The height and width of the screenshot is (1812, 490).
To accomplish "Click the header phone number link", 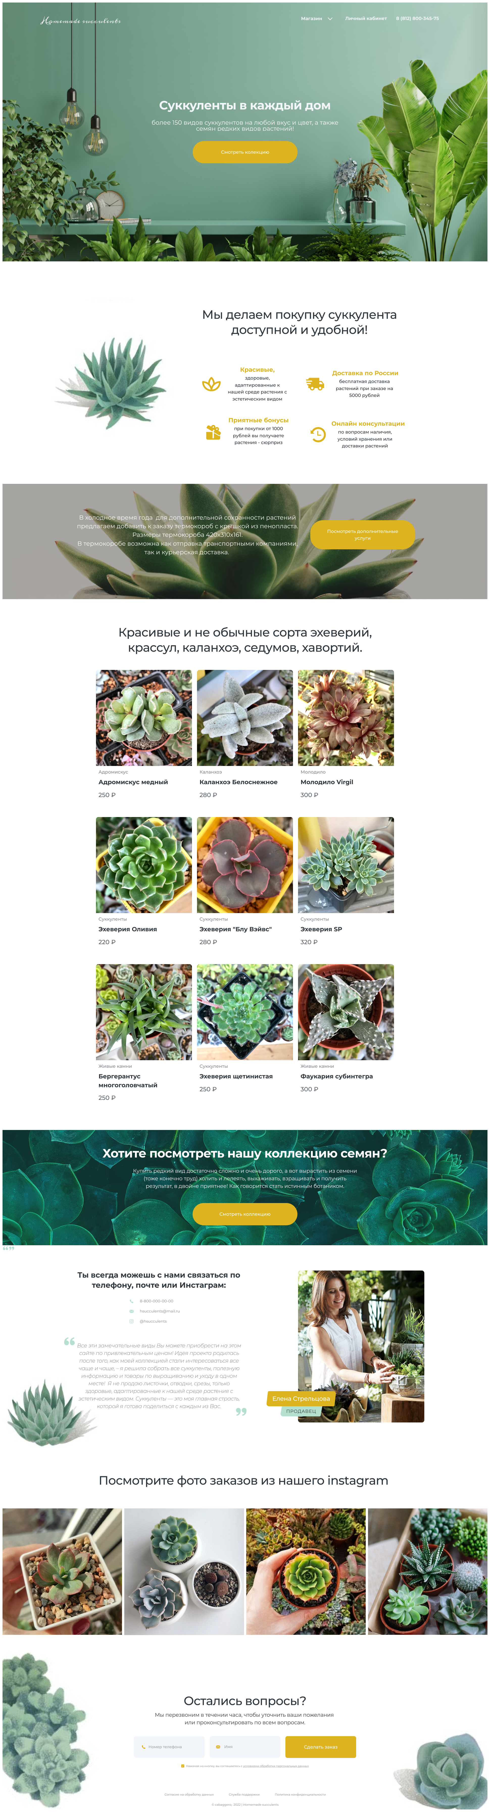I will [x=417, y=19].
